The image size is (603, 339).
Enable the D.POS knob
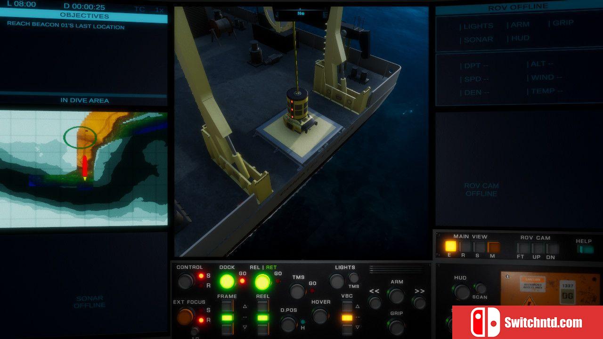click(288, 324)
